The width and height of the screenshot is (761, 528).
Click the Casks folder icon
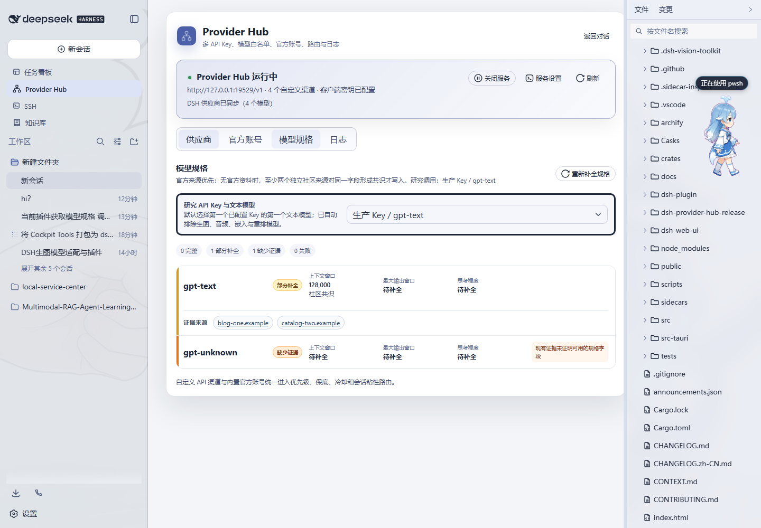pos(655,140)
